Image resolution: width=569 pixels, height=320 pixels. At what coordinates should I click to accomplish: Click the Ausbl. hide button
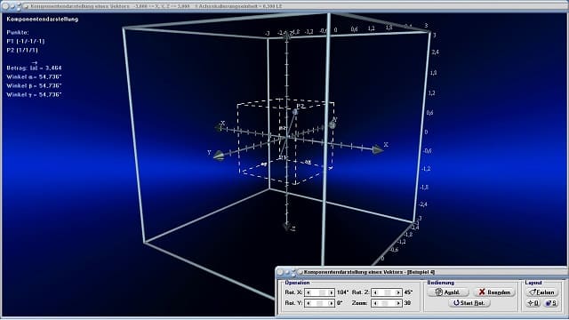coord(448,292)
